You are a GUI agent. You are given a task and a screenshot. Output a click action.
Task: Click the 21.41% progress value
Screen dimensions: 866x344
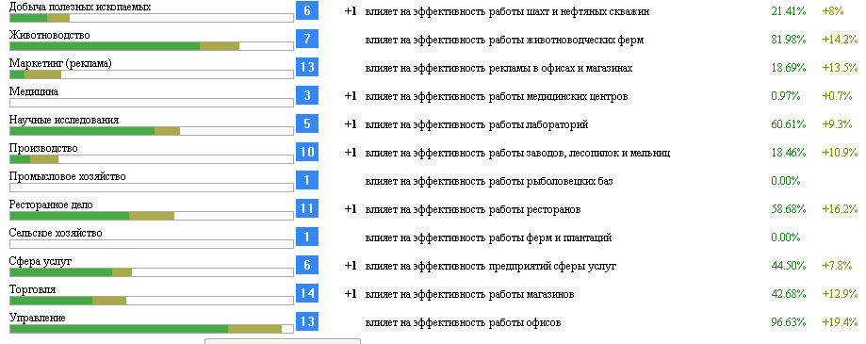789,11
